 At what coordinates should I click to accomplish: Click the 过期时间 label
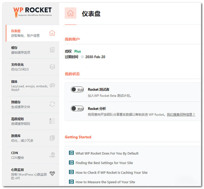[71, 57]
